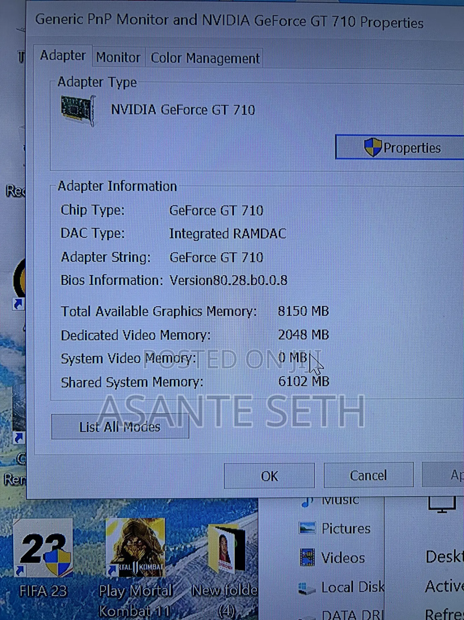Click the '8150 MB' total graphics memory value
The image size is (464, 620).
[x=303, y=311]
